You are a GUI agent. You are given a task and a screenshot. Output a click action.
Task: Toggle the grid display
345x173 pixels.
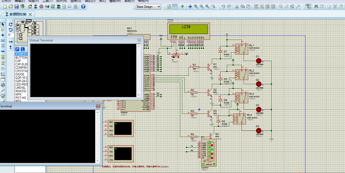click(175, 6)
